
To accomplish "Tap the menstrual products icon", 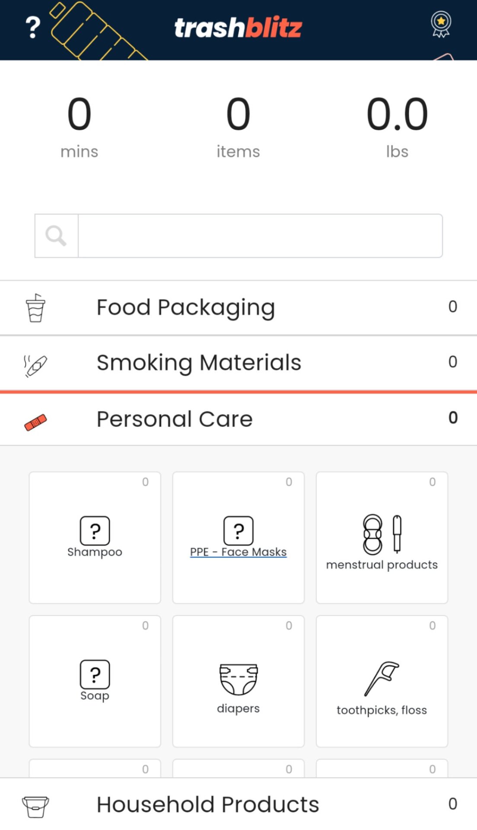I will (382, 534).
